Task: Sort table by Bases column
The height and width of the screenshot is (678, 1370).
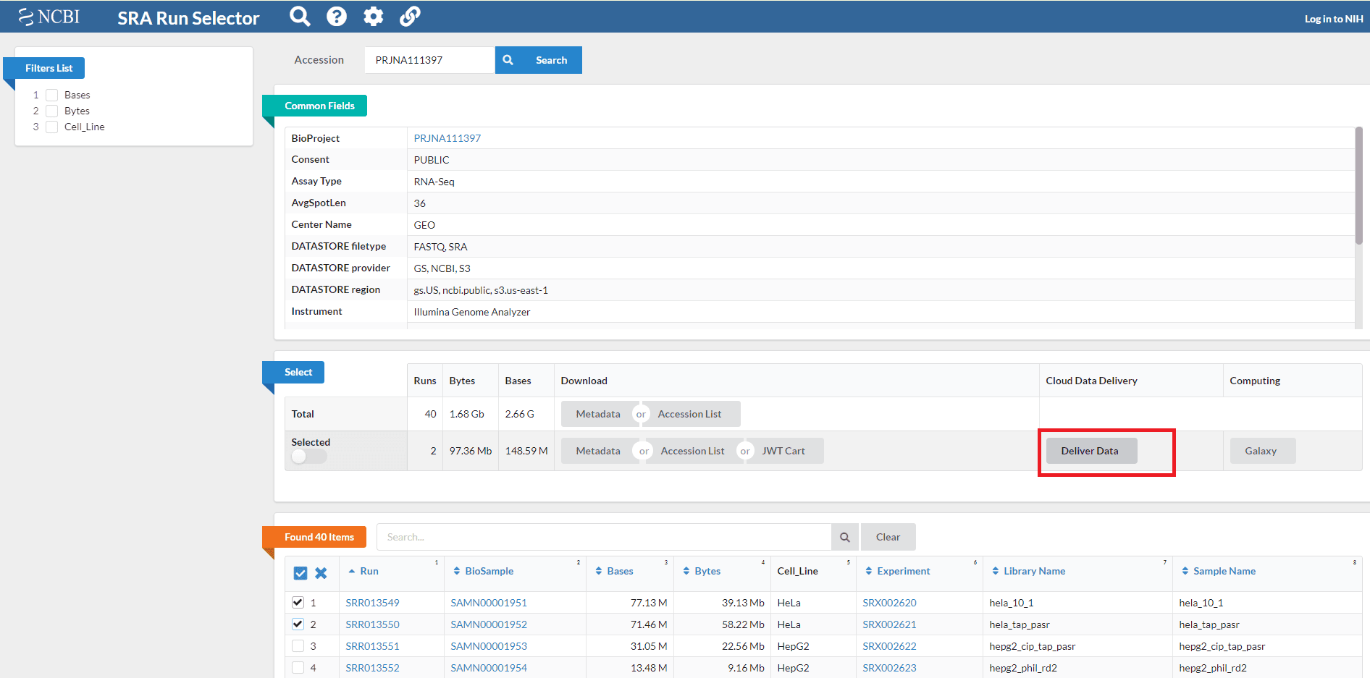Action: (614, 571)
